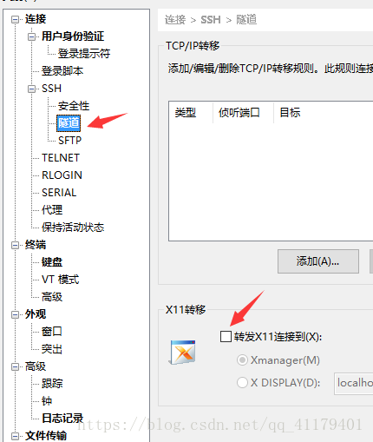
Task: Open 安全性 under SSH
Action: (x=74, y=106)
